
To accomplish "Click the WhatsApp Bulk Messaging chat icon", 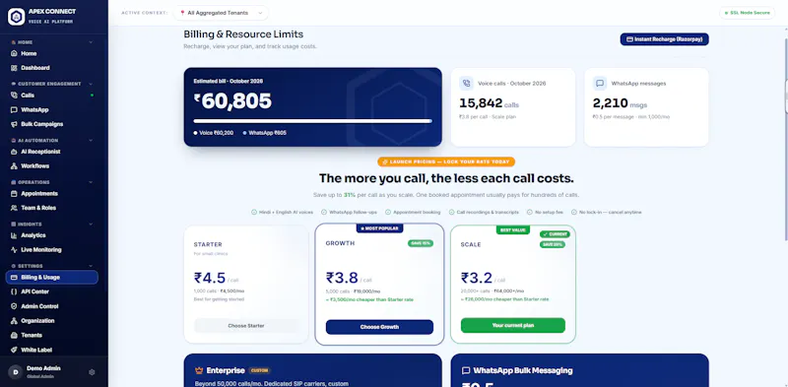I will coord(466,370).
